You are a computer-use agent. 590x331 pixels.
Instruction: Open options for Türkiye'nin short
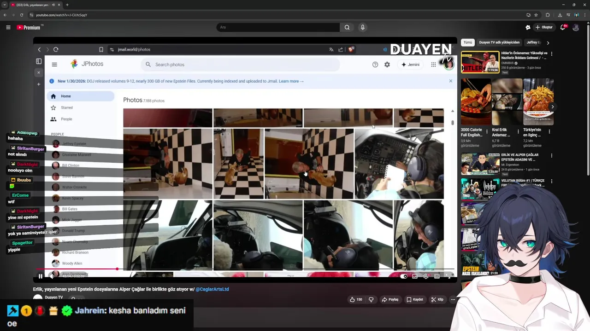tap(549, 131)
